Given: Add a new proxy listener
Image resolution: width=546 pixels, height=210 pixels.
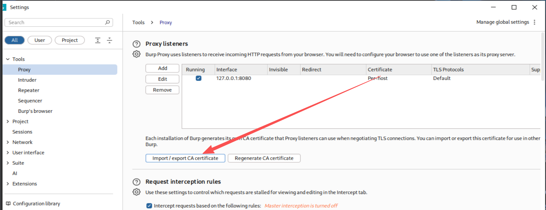Looking at the screenshot, I should point(162,68).
